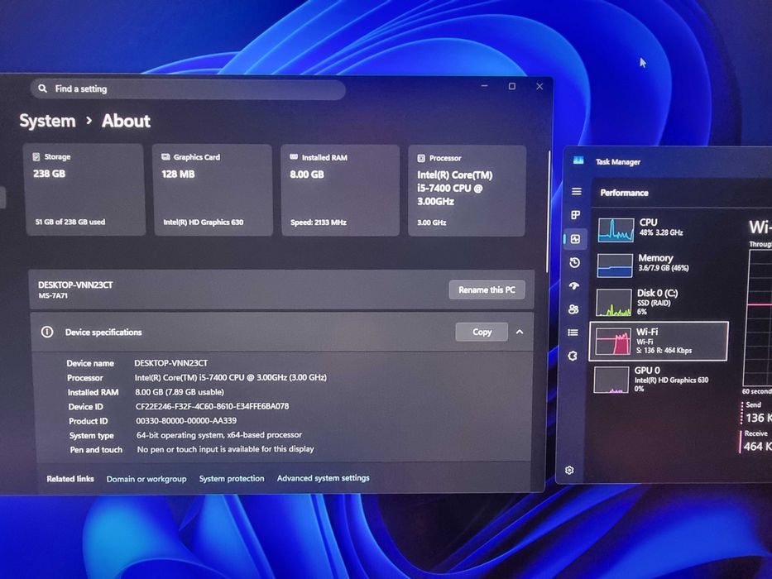772x579 pixels.
Task: Click the System type 64-bit value
Action: (x=219, y=435)
